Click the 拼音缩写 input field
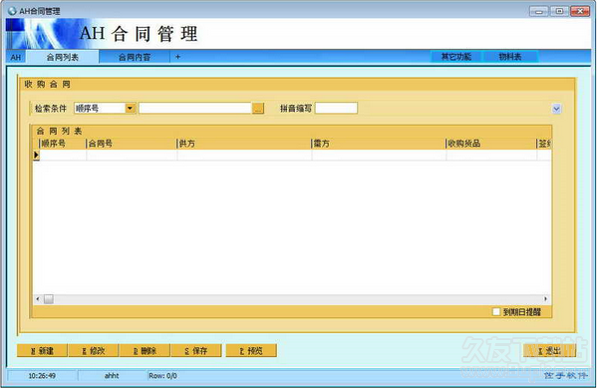This screenshot has height=388, width=597. [x=336, y=109]
